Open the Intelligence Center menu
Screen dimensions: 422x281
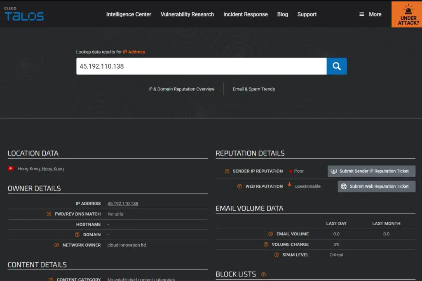[x=129, y=14]
